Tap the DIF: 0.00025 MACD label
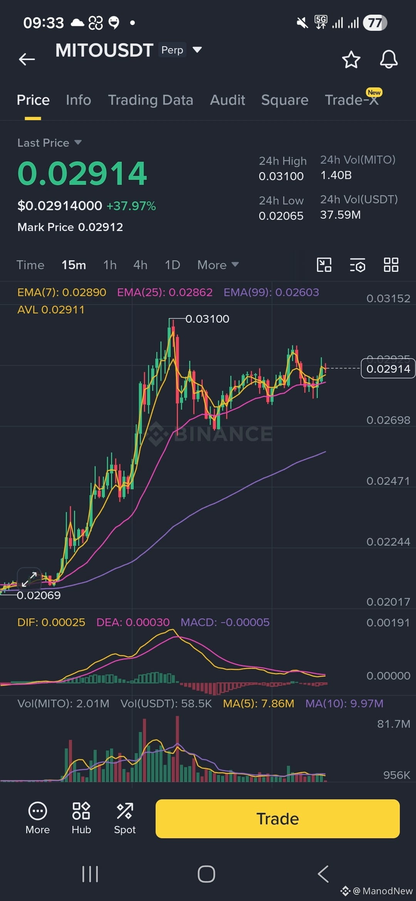416x901 pixels. coord(51,622)
